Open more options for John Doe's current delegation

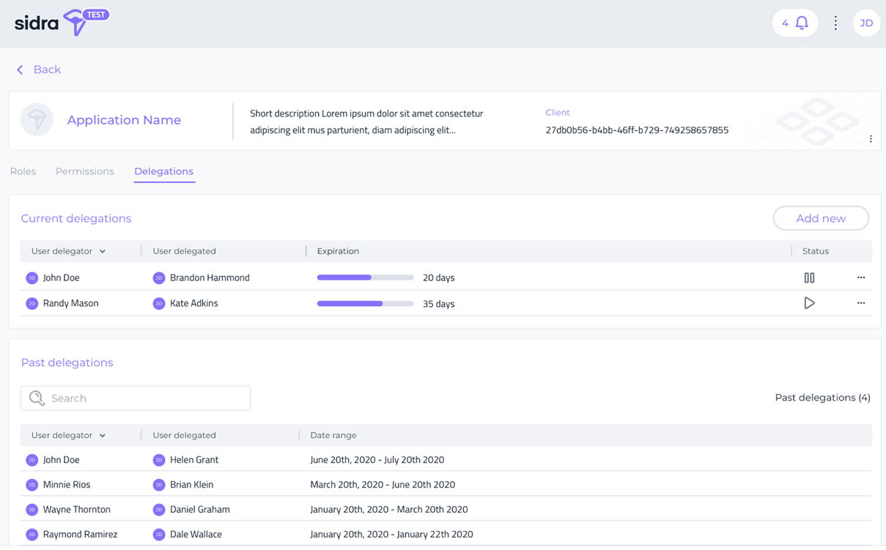[x=861, y=278]
